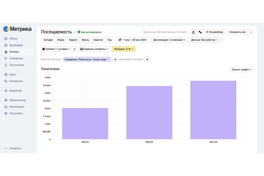264x176 pixels.
Task: Clear the segment with the X button
Action: click(74, 49)
